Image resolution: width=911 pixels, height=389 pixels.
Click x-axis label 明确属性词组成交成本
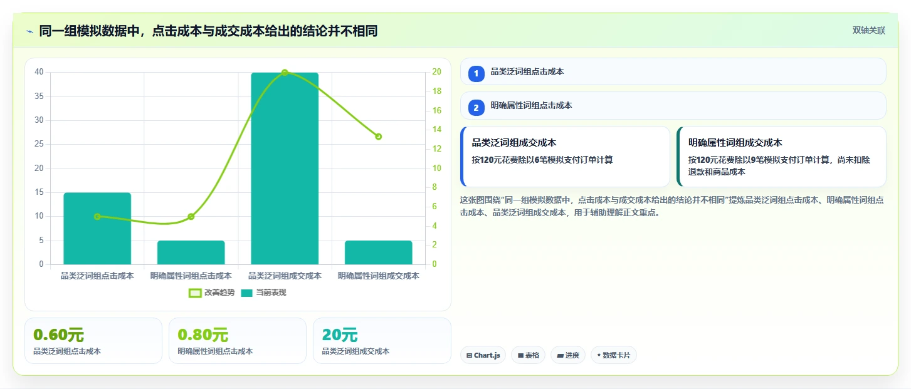(379, 276)
